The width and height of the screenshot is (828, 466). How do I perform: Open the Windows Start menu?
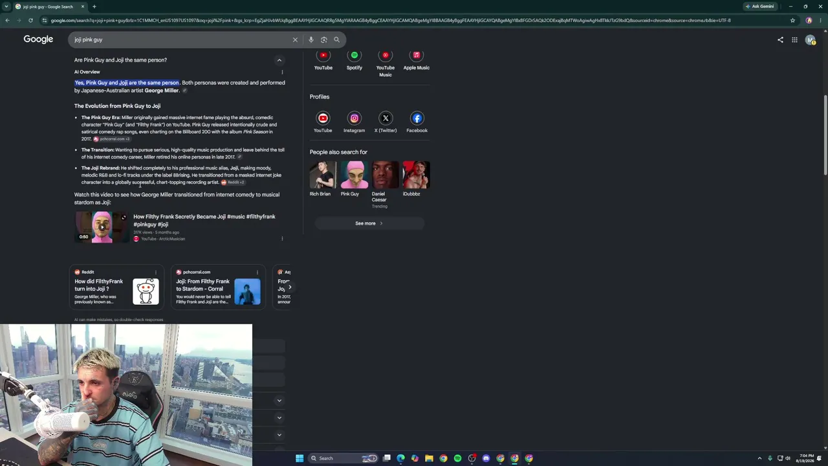[300, 458]
